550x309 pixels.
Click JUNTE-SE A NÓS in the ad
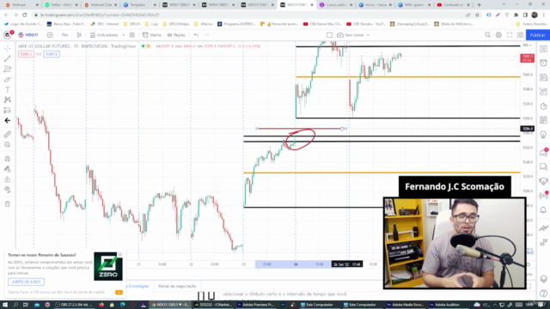(27, 282)
